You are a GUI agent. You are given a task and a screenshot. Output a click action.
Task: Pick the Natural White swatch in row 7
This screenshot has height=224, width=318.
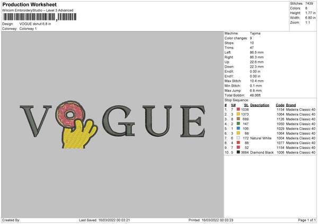coord(238,138)
